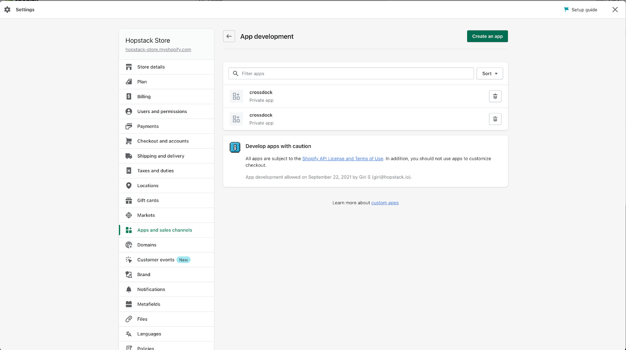
Task: Go to Checkout and accounts settings
Action: click(x=163, y=141)
